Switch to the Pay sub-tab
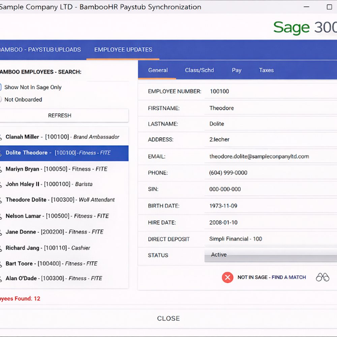 [237, 70]
